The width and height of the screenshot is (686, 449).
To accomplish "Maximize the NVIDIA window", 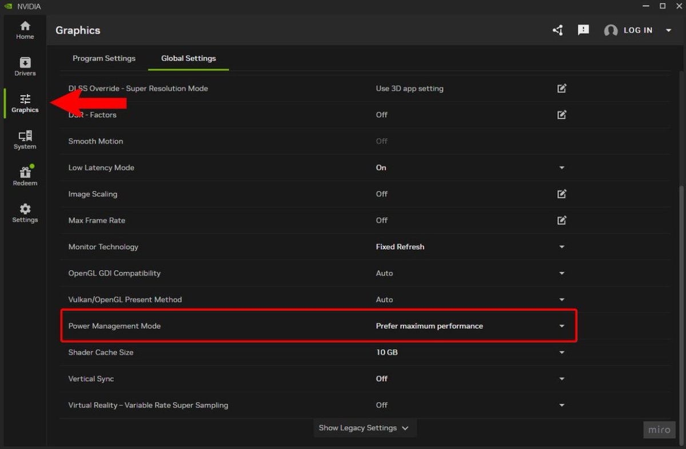I will [663, 6].
